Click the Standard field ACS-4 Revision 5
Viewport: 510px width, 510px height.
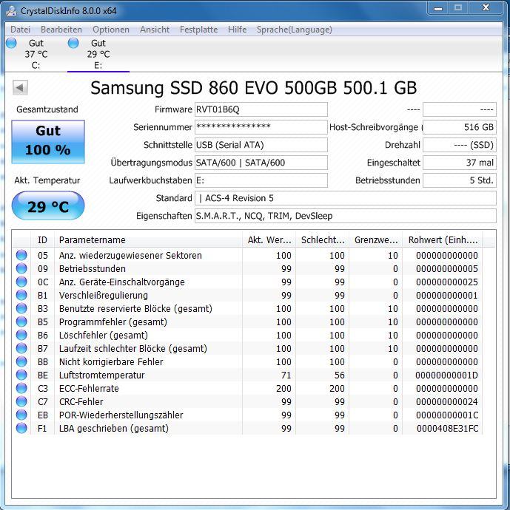pyautogui.click(x=346, y=198)
